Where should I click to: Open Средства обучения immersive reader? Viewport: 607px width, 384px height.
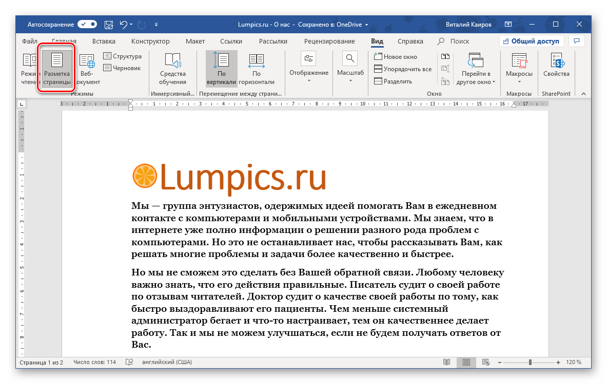172,69
